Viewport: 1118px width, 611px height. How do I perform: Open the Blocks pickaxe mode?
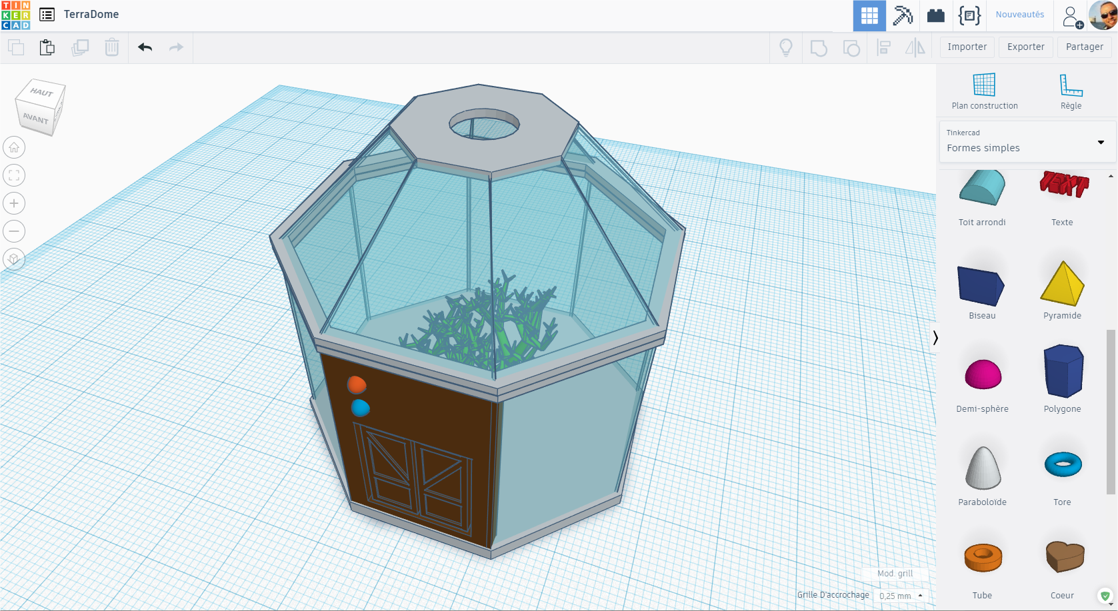click(x=903, y=15)
